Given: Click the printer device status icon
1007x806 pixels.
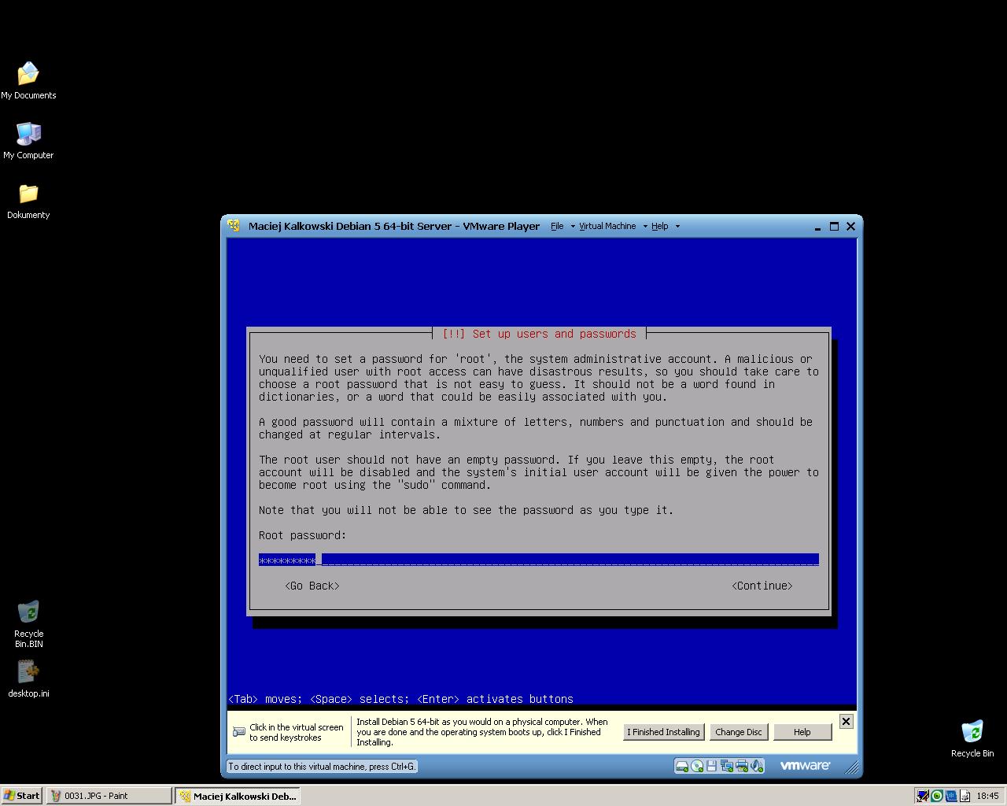Looking at the screenshot, I should point(742,766).
